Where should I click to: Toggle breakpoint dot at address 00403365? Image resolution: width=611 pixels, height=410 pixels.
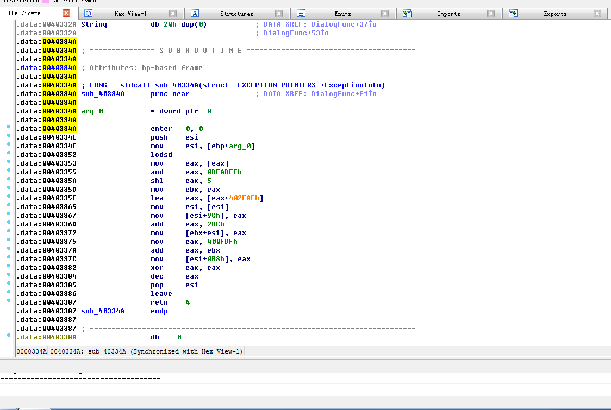[9, 205]
